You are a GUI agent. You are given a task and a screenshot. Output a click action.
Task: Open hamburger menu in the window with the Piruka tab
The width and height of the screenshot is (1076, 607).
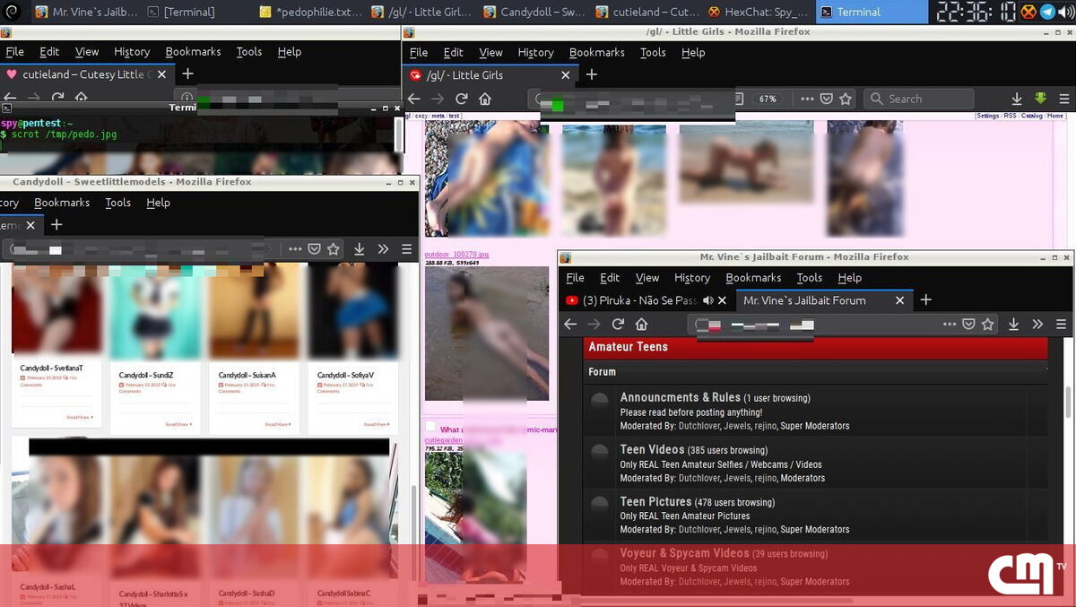[1061, 325]
